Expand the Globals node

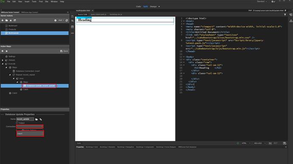coord(3,60)
